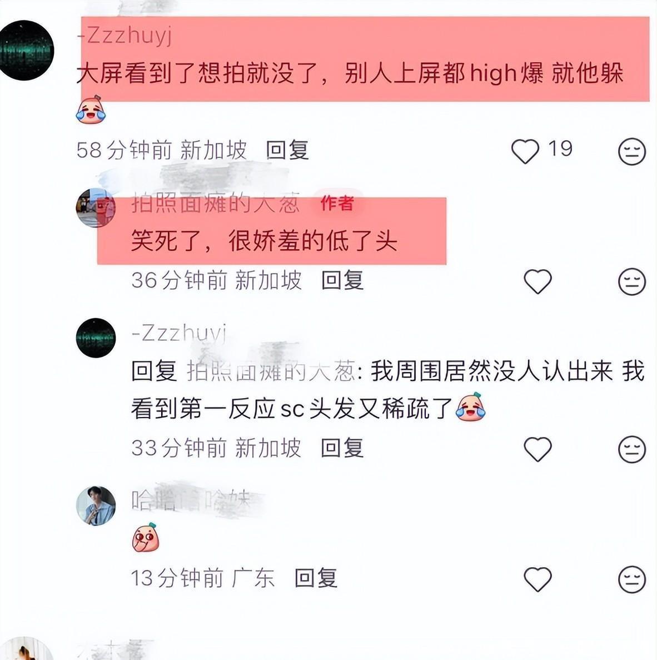
Task: Reply to the 36分钟前 author comment
Action: (x=342, y=280)
